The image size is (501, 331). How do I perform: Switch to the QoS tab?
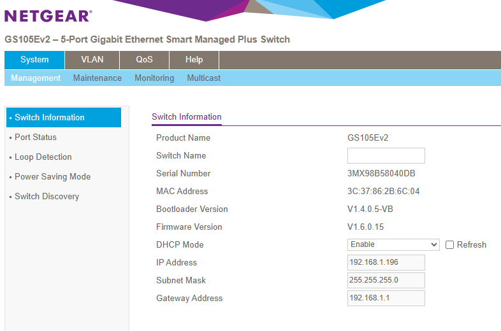(x=144, y=60)
